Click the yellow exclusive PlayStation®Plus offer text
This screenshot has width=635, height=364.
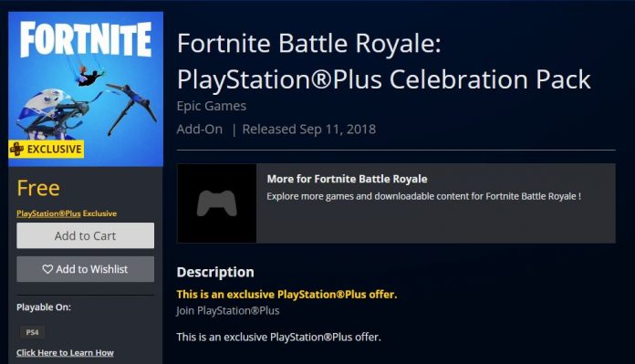click(286, 295)
